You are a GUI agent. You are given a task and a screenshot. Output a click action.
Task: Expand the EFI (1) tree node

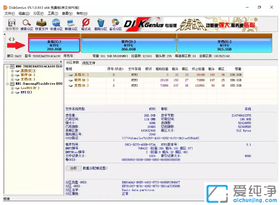pyautogui.click(x=12, y=93)
